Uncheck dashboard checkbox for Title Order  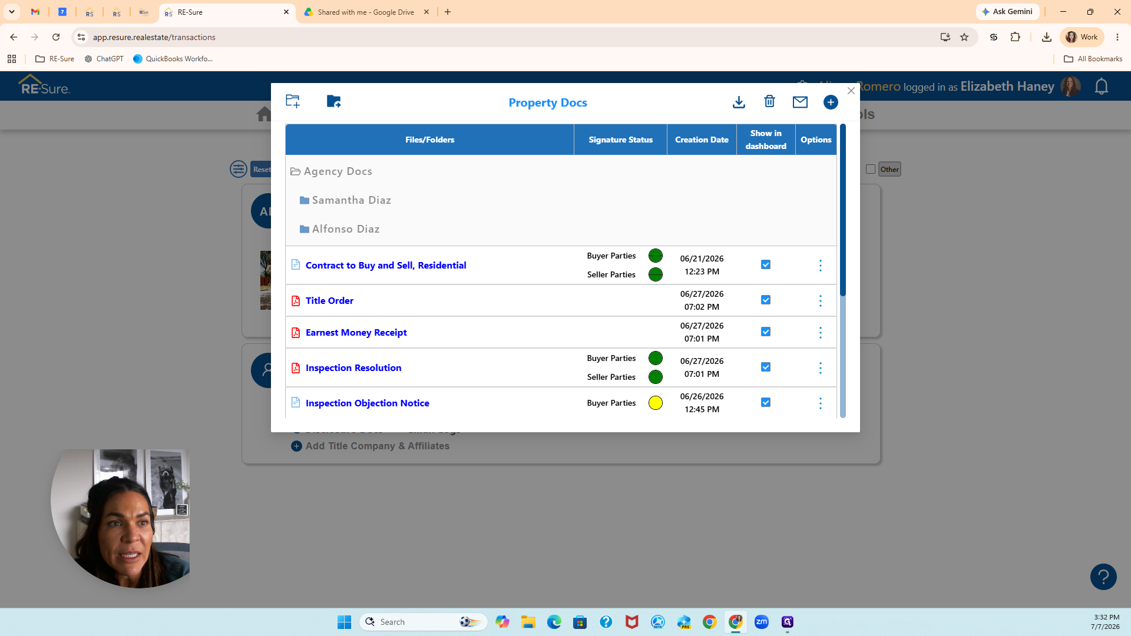coord(766,300)
